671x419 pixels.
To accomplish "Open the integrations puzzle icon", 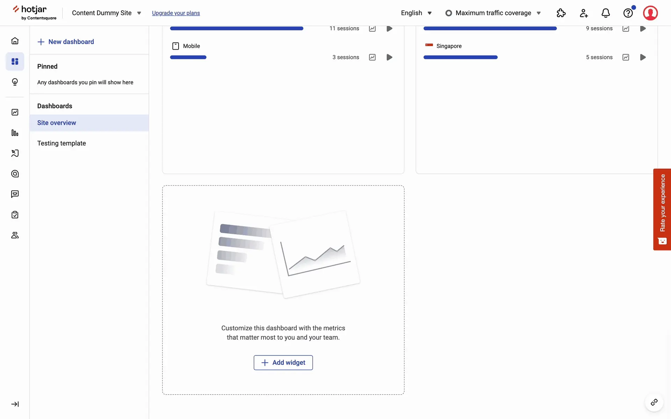I will [561, 13].
